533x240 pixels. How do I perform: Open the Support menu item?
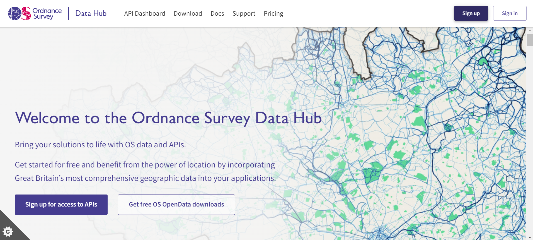click(244, 13)
